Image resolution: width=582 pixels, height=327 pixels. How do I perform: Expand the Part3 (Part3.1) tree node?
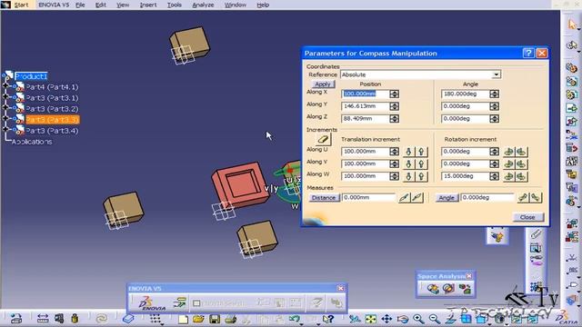(5, 96)
